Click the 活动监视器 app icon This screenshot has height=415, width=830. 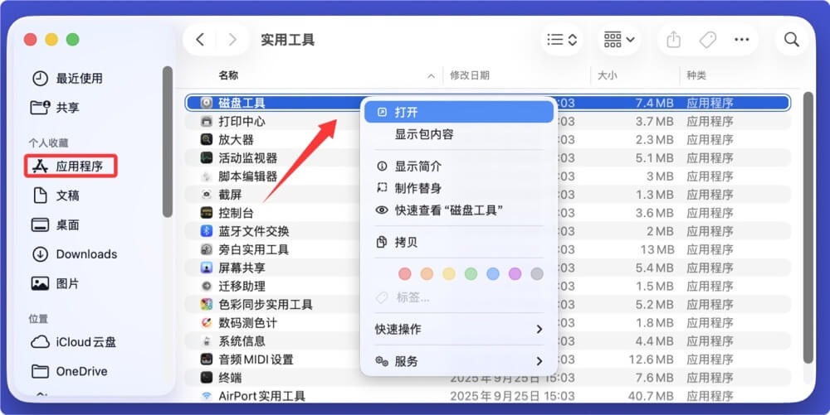pos(207,158)
